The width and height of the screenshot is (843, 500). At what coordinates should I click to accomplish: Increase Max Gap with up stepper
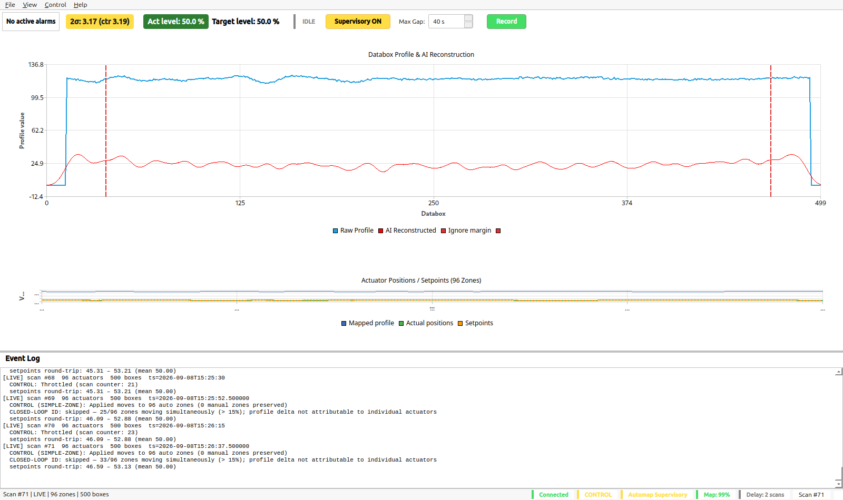point(468,18)
